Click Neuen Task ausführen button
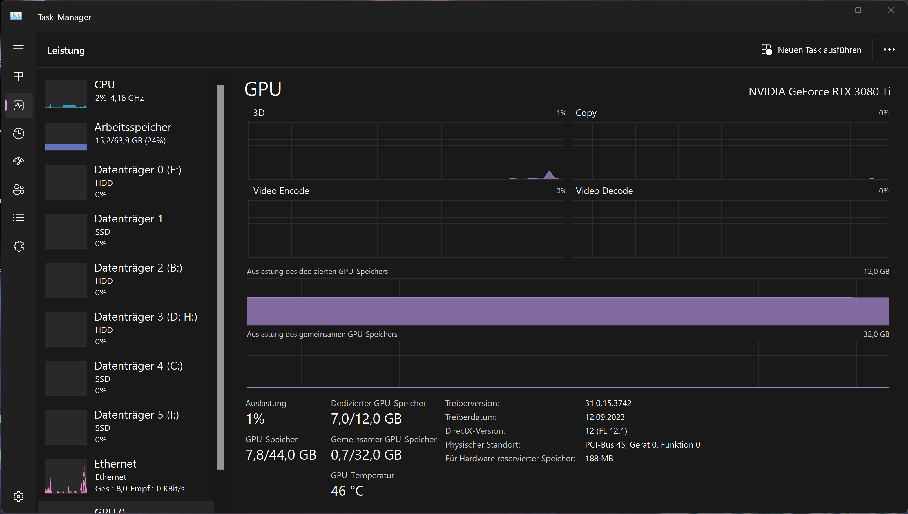 tap(811, 50)
